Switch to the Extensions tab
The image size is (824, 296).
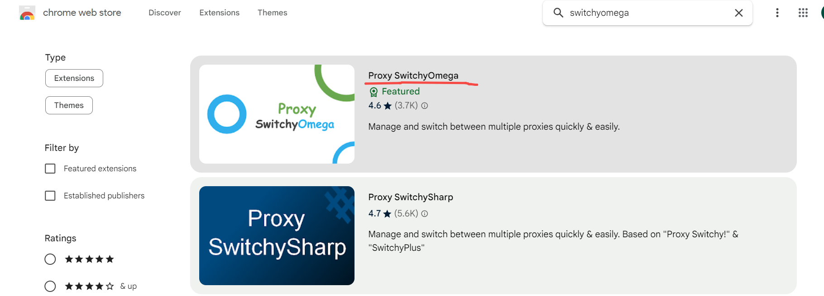pos(219,13)
